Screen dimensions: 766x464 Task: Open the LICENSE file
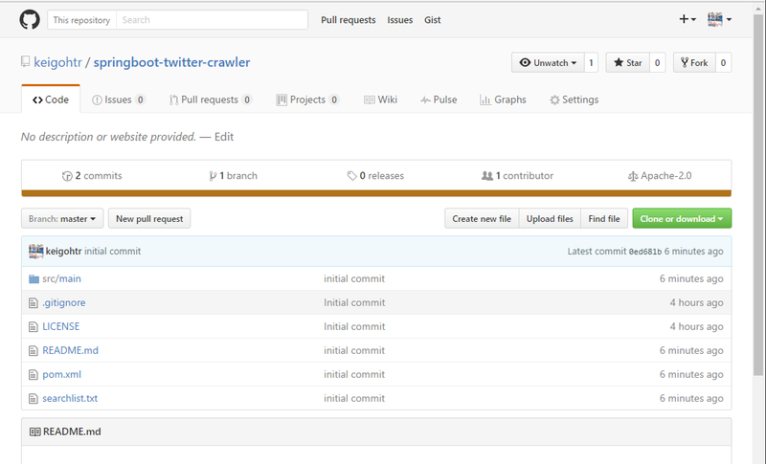coord(61,326)
